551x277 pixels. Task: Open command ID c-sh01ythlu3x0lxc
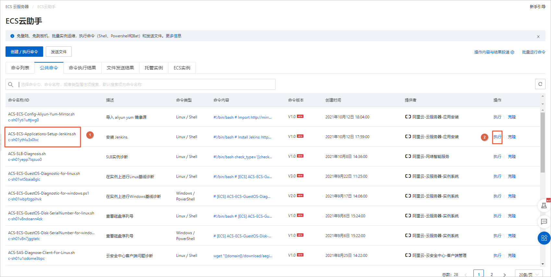coord(23,140)
